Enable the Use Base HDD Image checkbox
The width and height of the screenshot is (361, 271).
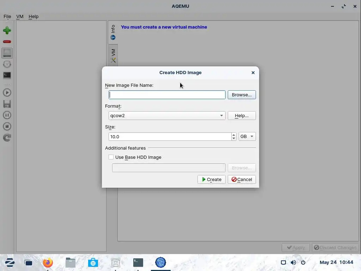pyautogui.click(x=111, y=157)
